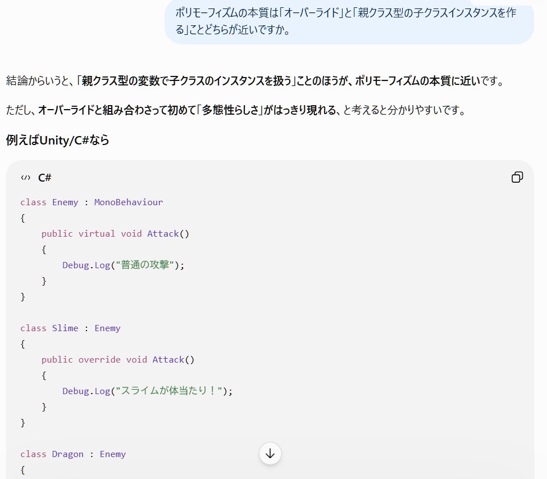Click the virtual keyword in Enemy class
The height and width of the screenshot is (479, 547).
click(97, 233)
